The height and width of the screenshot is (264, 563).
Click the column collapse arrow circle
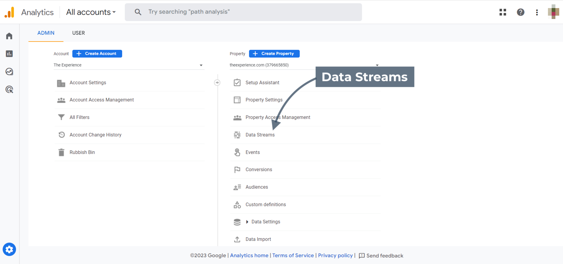217,82
